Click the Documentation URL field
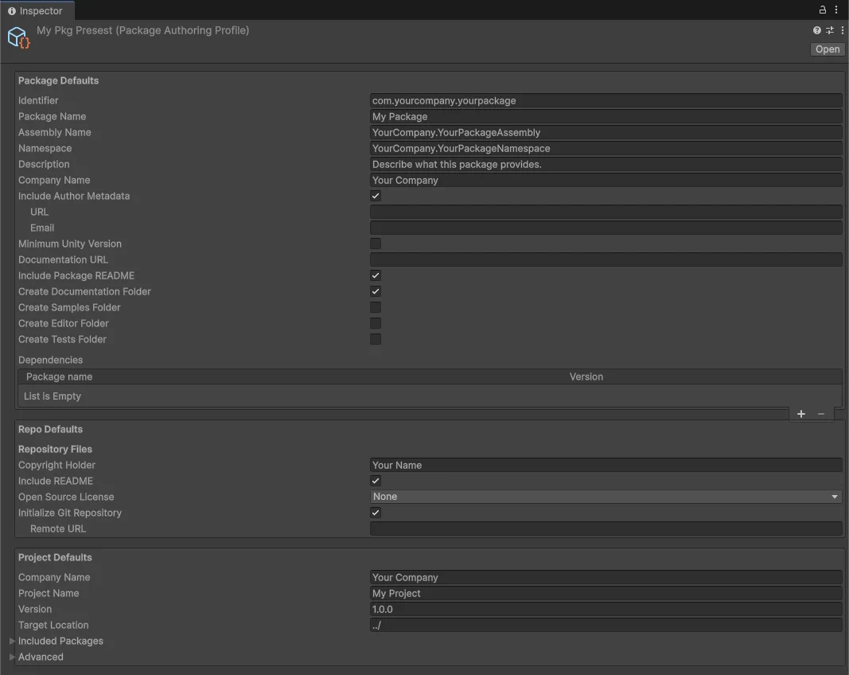This screenshot has width=849, height=675. tap(606, 259)
